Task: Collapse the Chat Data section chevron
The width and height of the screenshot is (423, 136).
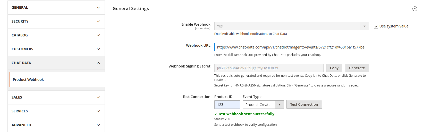Action: click(98, 63)
